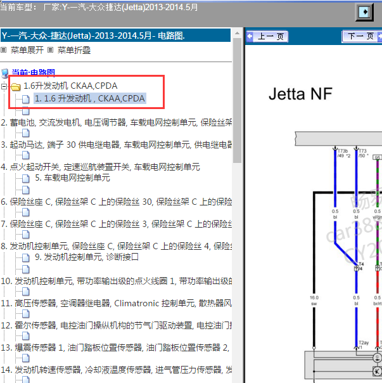Open item 14. 发动机转速传感器, 冷却液温度传感器
Image resolution: width=382 pixels, height=383 pixels.
[116, 370]
